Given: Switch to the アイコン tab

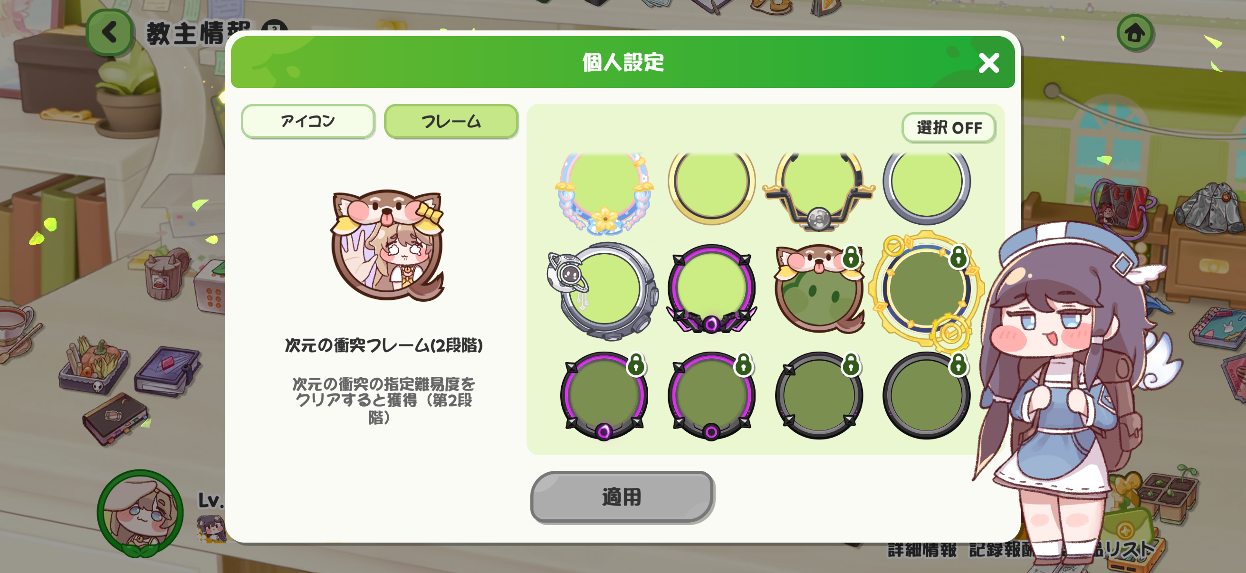Looking at the screenshot, I should tap(307, 121).
